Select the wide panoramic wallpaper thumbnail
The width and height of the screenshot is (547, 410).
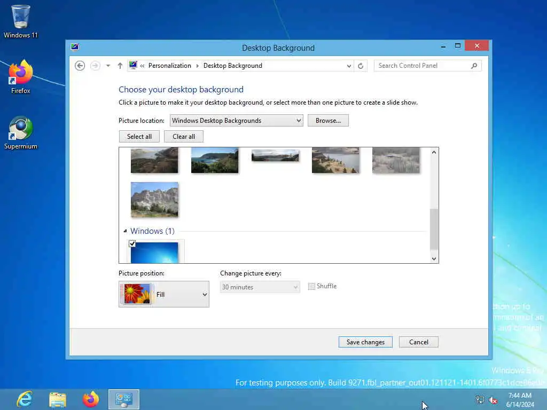[275, 155]
